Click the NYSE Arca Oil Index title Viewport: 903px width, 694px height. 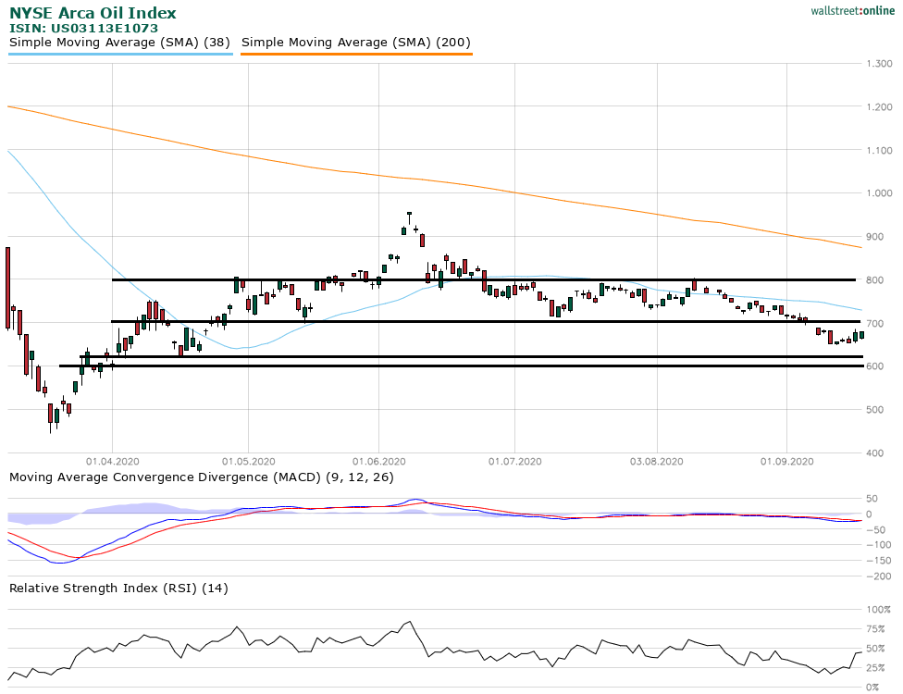(x=93, y=14)
